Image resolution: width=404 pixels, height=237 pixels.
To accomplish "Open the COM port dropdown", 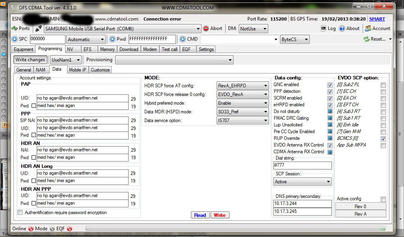I will tap(122, 28).
